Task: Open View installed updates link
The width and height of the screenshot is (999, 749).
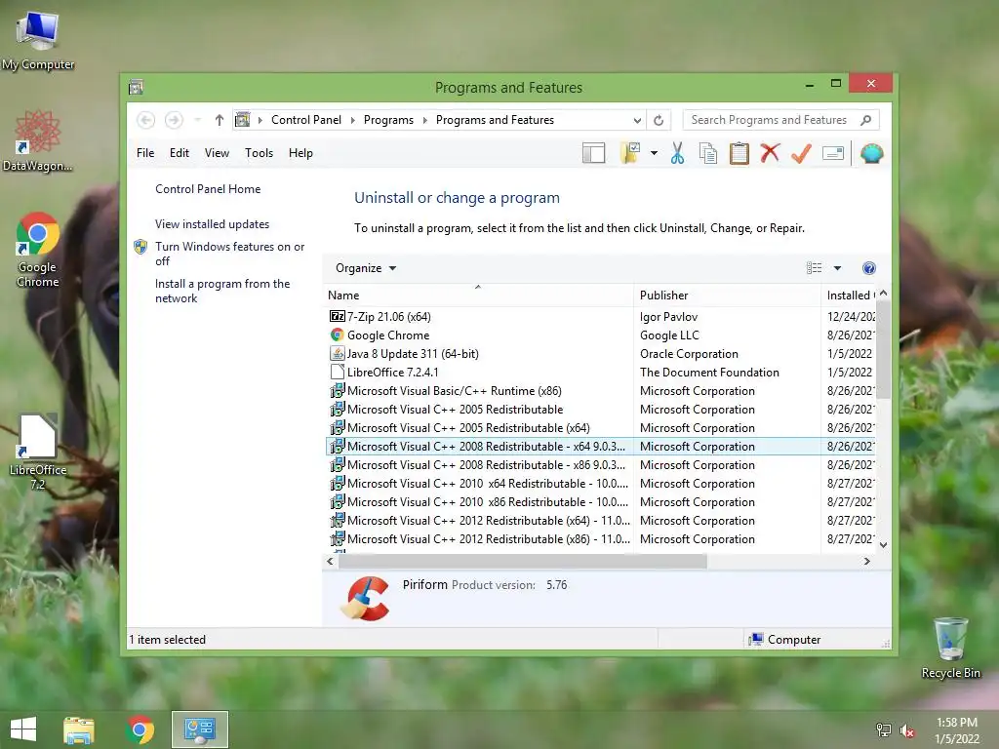Action: (x=212, y=224)
